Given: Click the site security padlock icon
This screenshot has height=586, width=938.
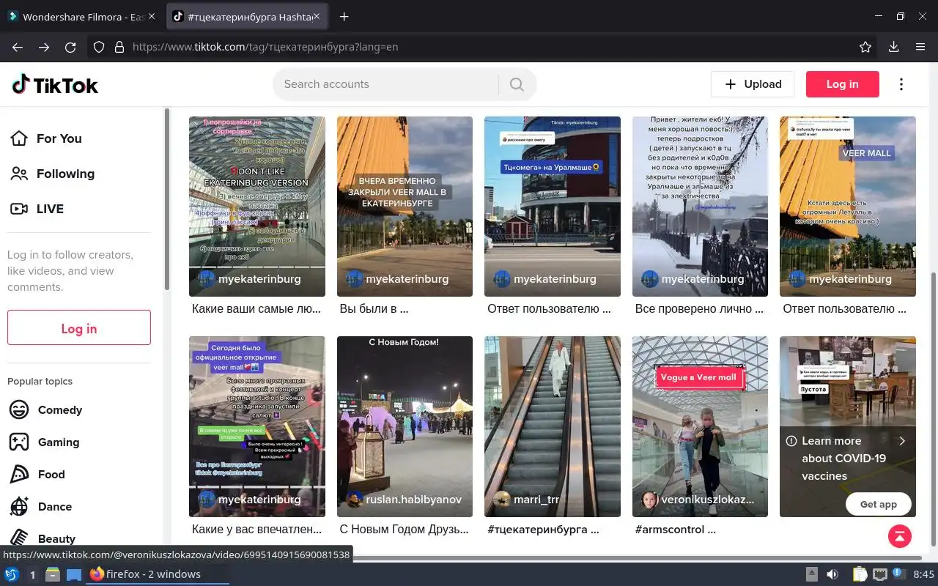Looking at the screenshot, I should tap(119, 47).
